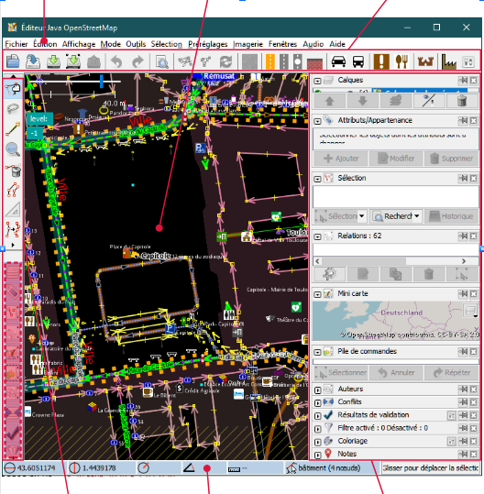
Task: Click the bus preset icon
Action: [358, 61]
